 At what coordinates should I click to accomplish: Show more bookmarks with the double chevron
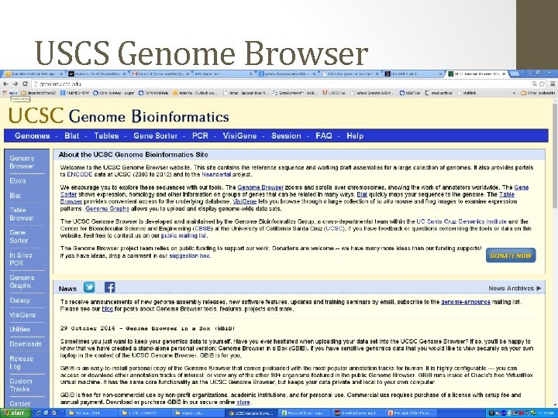514,93
